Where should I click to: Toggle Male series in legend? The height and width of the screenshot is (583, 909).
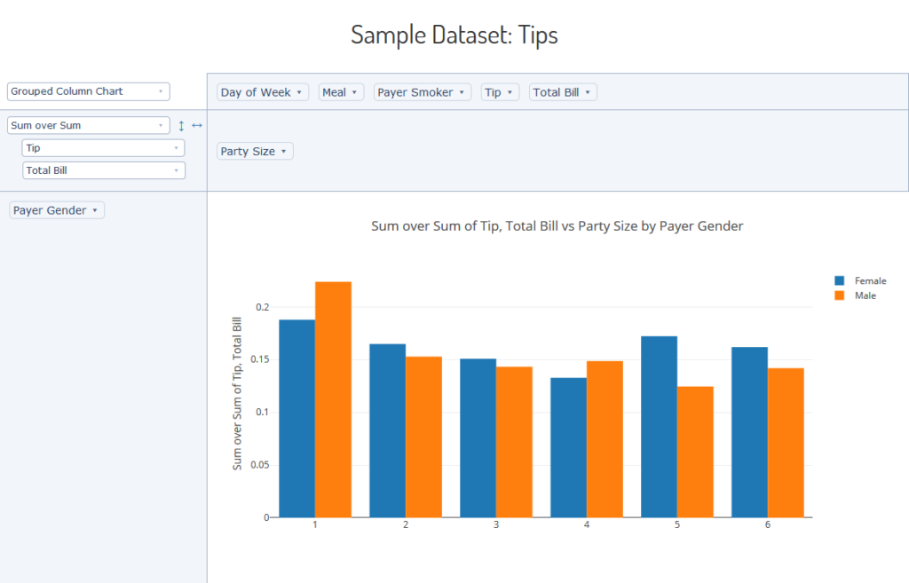(x=856, y=295)
